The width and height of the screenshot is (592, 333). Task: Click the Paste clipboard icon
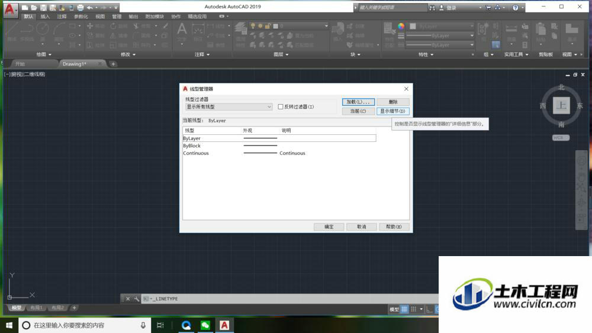(541, 30)
